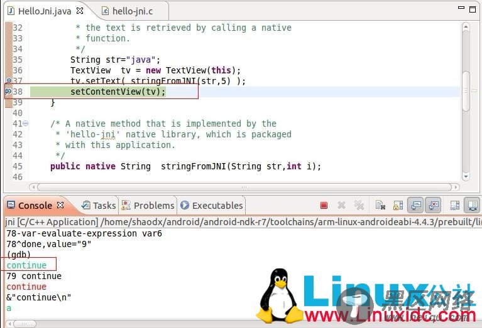Image resolution: width=482 pixels, height=328 pixels.
Task: Click the 'jni [C/C++ Application]' console title
Action: 52,222
